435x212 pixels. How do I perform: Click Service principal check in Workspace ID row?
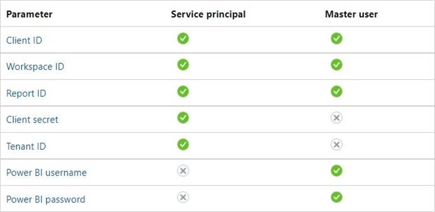coord(183,65)
